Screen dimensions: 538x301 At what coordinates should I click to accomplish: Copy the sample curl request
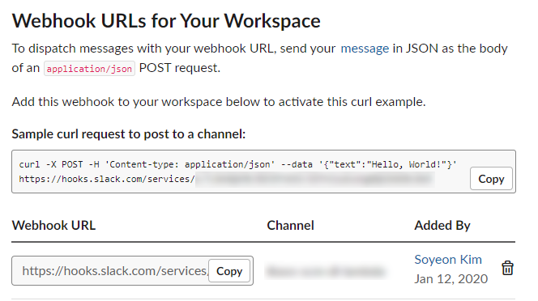[x=491, y=179]
